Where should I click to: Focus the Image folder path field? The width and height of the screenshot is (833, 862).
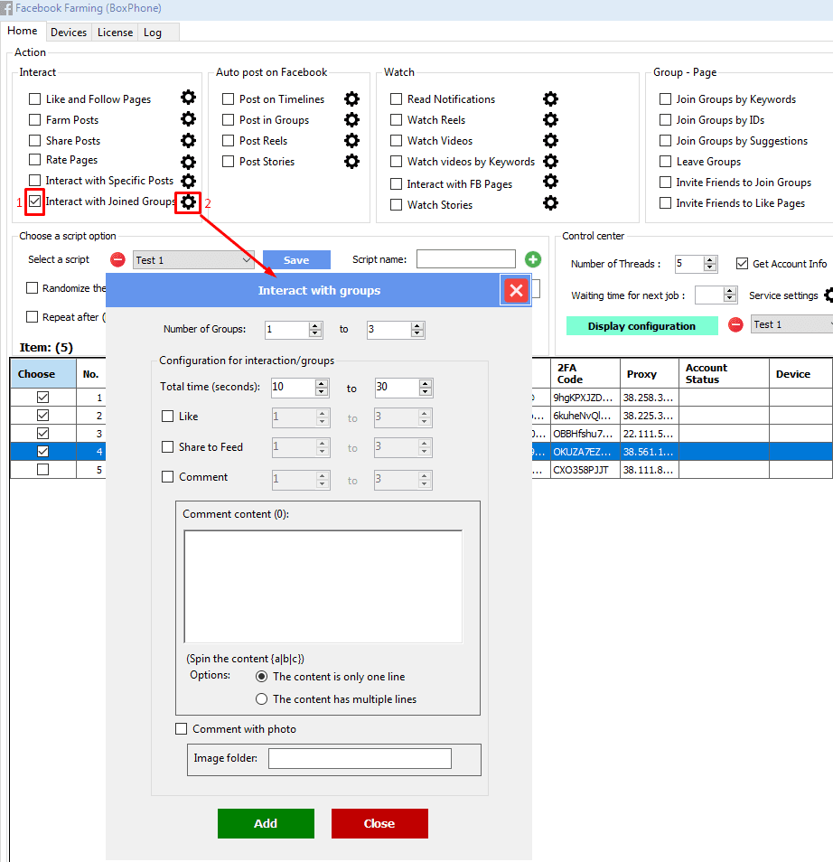360,758
